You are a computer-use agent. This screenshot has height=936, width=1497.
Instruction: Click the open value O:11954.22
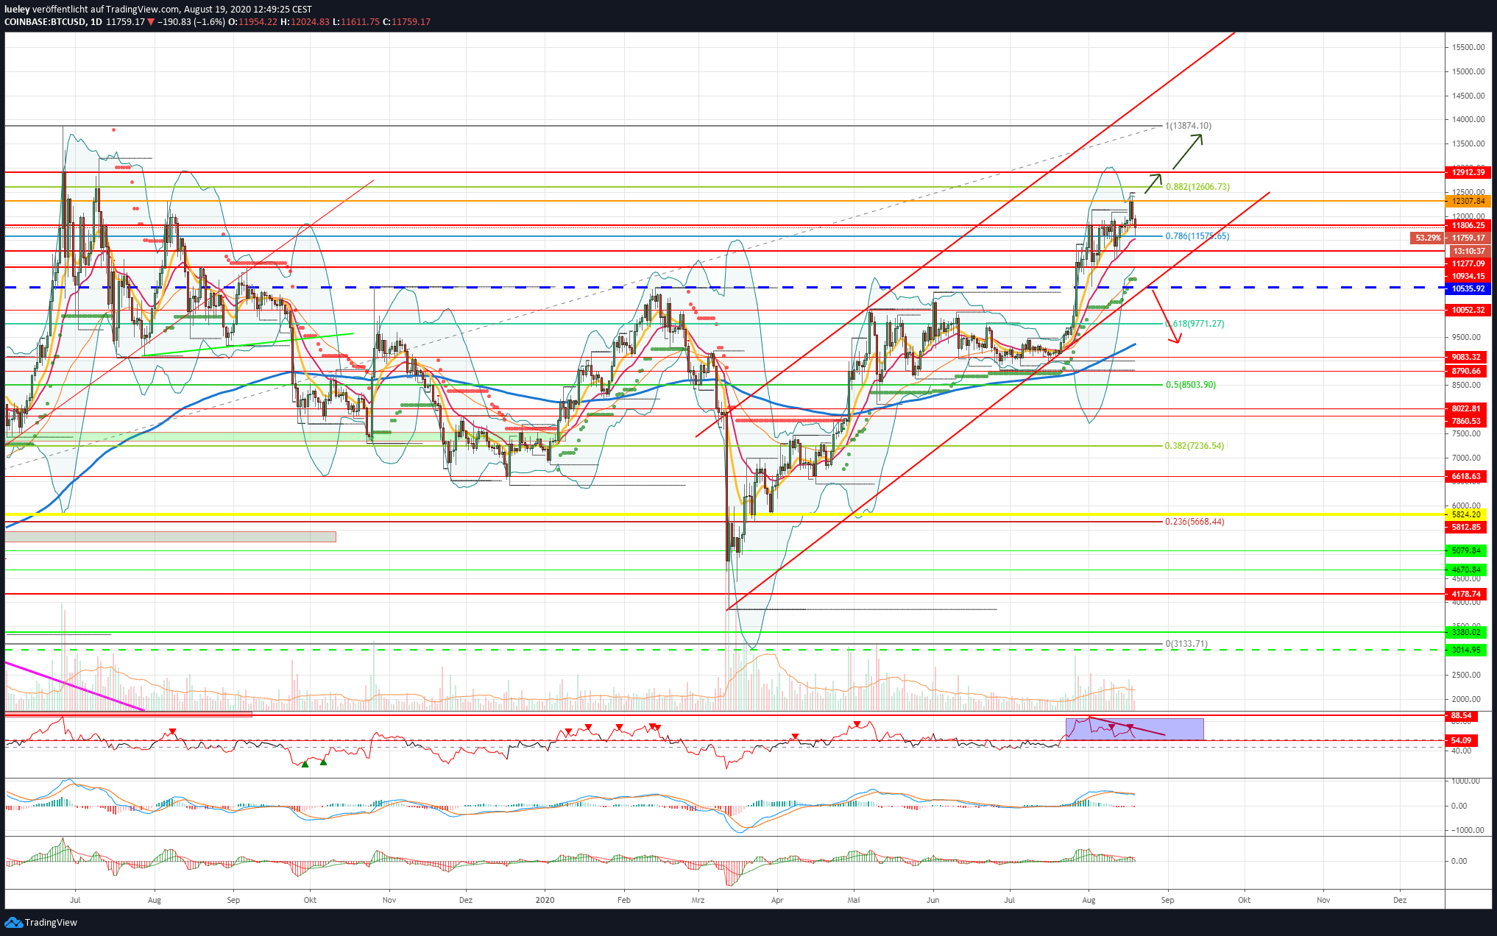252,22
